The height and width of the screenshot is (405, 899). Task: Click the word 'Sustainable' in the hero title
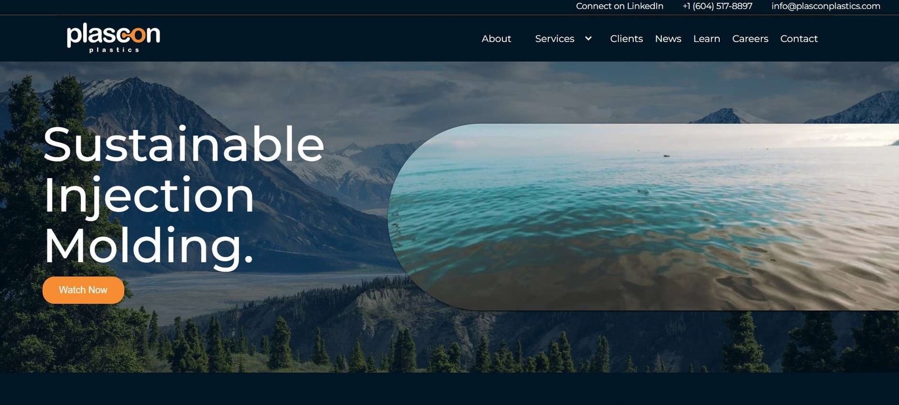(184, 144)
